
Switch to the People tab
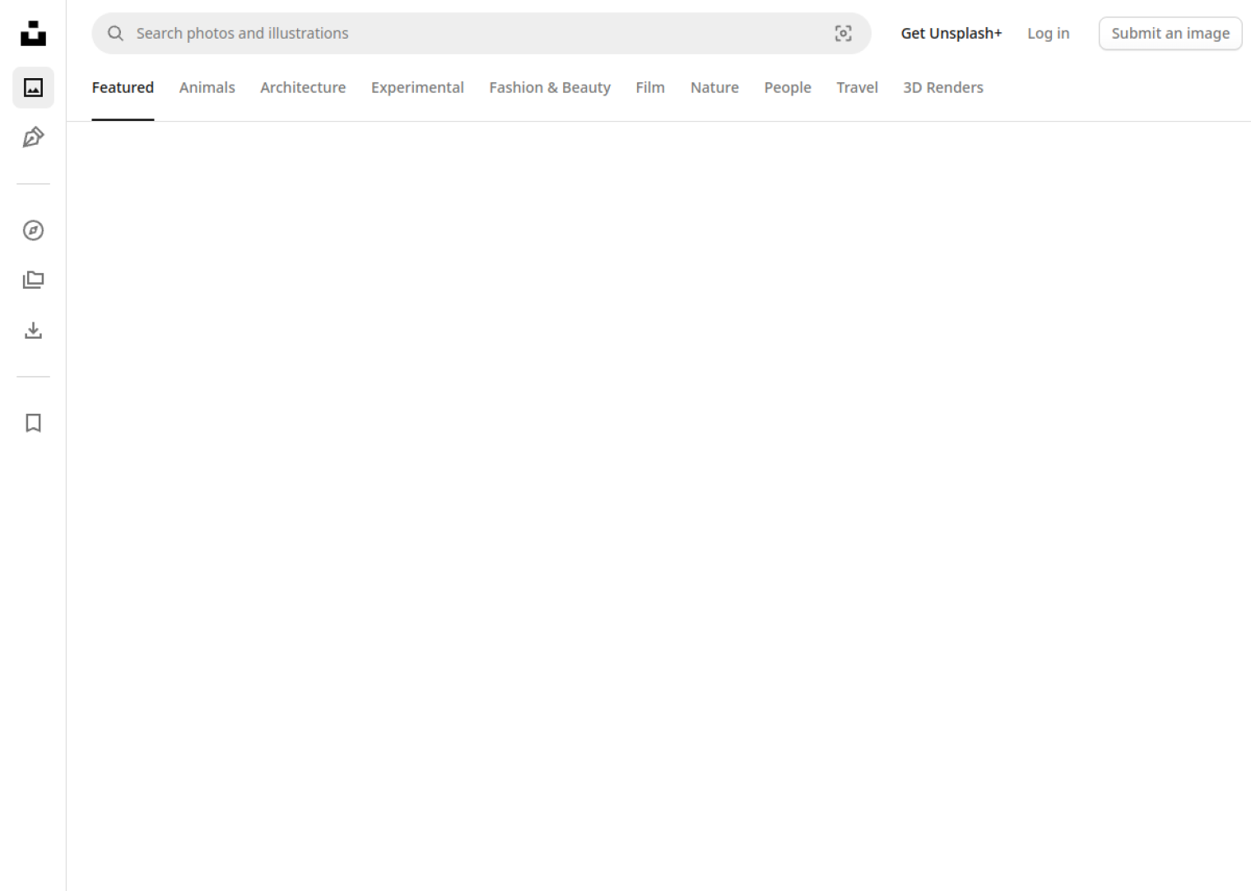click(x=788, y=87)
